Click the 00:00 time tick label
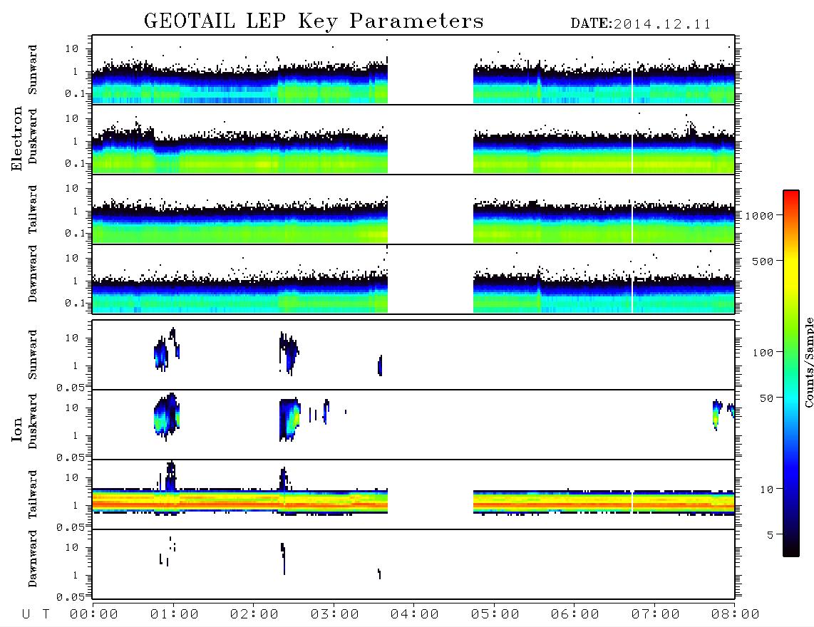The width and height of the screenshot is (814, 627). point(94,614)
